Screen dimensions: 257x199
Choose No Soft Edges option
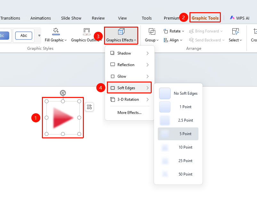[x=178, y=93]
